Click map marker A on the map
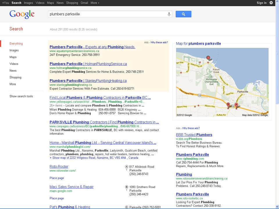The width and height of the screenshot is (279, 209). (x=236, y=106)
